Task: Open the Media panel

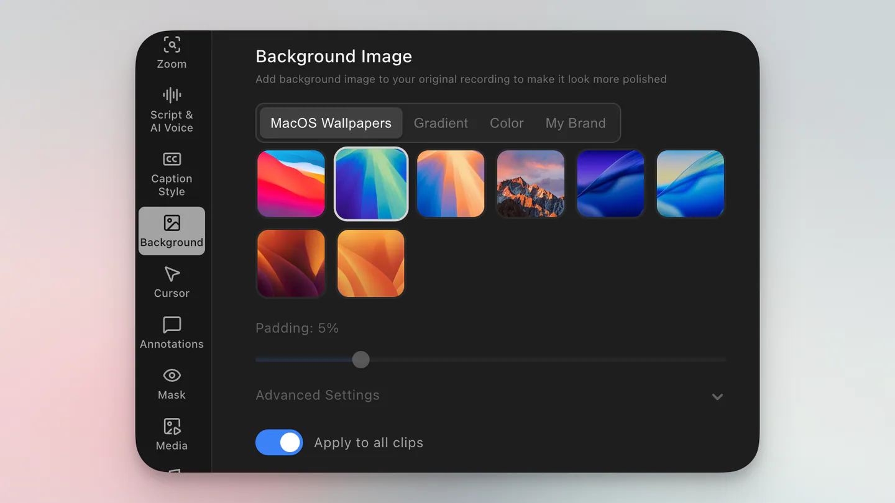Action: [172, 435]
